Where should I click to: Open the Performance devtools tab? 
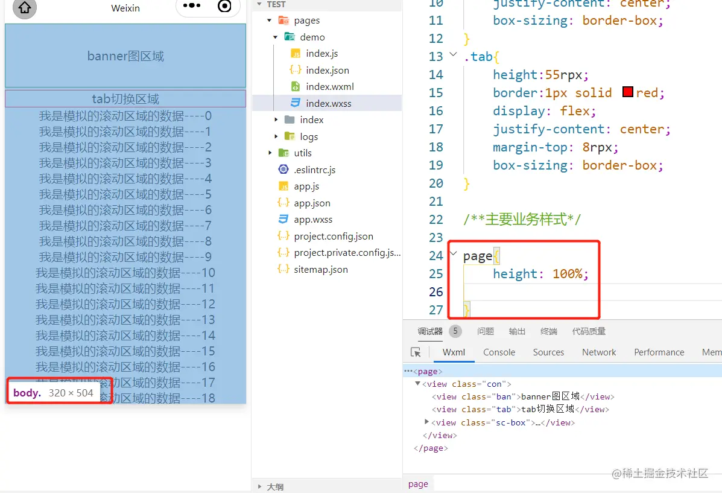pos(659,352)
